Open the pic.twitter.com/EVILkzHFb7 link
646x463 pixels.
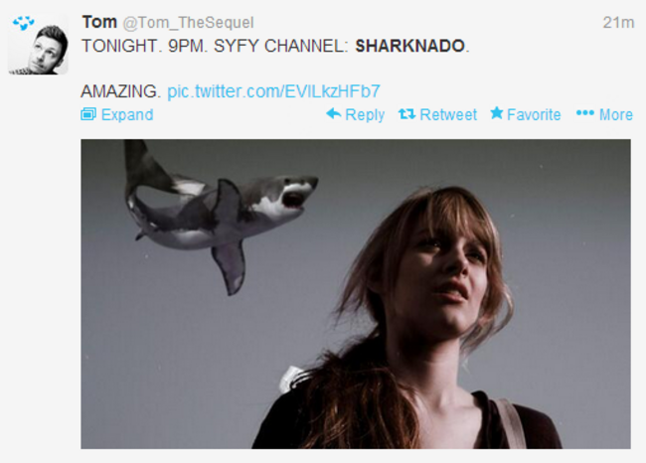click(273, 91)
